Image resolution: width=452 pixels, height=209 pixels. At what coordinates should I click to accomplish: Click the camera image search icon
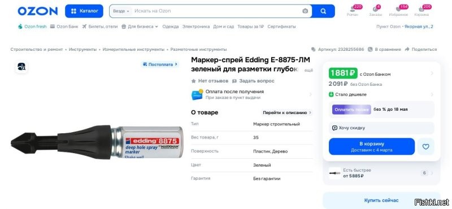[305, 11]
